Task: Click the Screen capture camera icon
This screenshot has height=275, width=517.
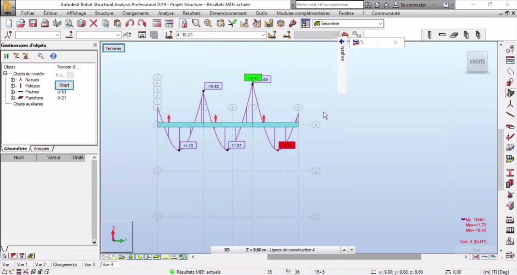Action: 81,23
